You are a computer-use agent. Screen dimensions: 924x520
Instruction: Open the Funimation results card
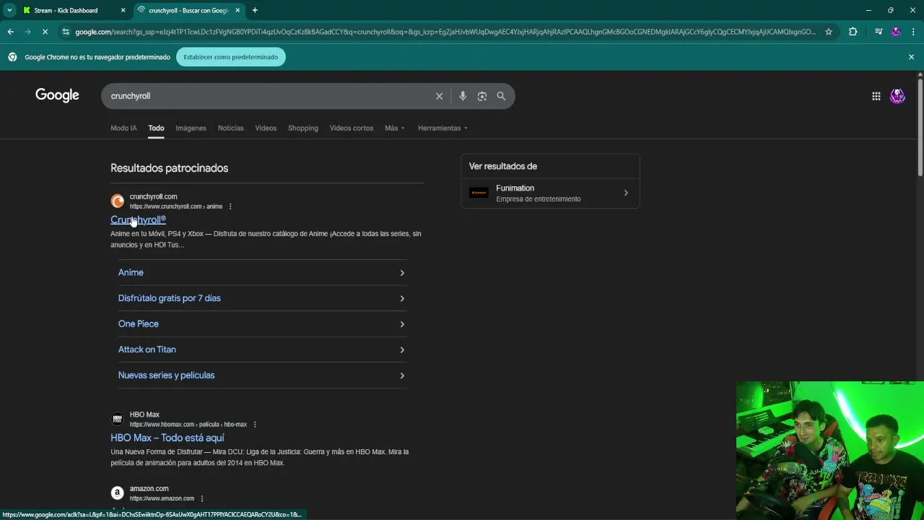(550, 193)
